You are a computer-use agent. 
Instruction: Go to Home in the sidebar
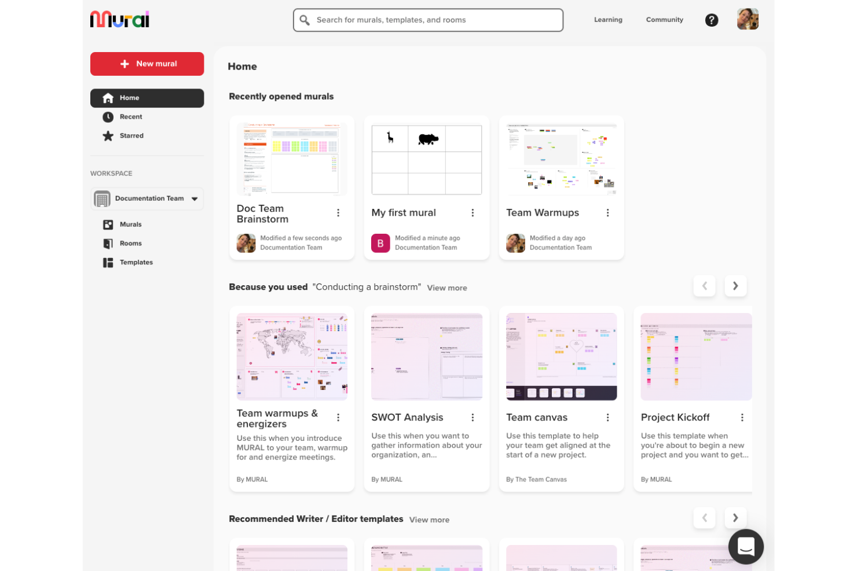(147, 98)
